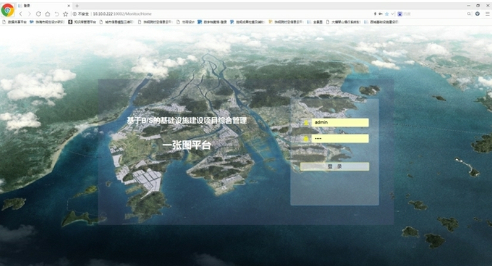Click the browser forward arrow
Image resolution: width=492 pixels, height=266 pixels.
pos(29,13)
